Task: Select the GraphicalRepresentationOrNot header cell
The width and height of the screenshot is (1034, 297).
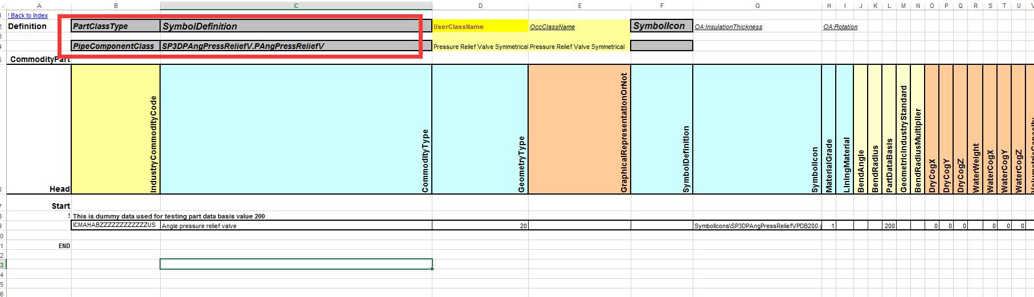Action: [x=579, y=129]
